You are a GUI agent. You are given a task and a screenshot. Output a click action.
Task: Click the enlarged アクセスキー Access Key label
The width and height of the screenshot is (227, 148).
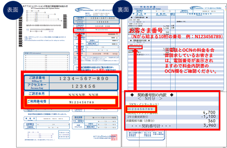click(37, 86)
